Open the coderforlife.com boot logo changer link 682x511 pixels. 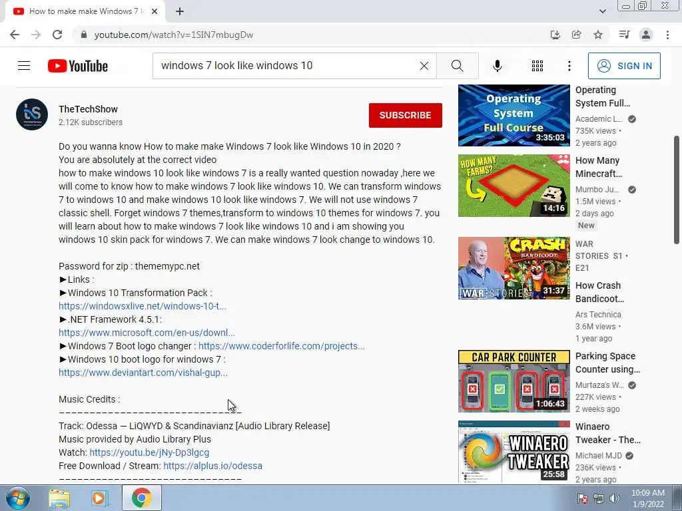coord(282,346)
